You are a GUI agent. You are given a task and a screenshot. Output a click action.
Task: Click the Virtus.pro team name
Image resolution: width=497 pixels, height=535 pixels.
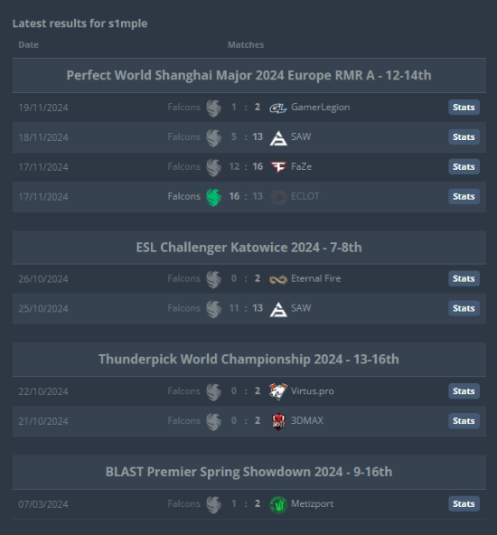[x=312, y=391]
